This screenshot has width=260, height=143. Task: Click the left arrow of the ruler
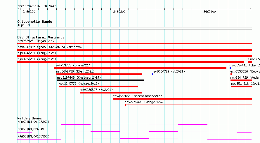(x=18, y=9)
